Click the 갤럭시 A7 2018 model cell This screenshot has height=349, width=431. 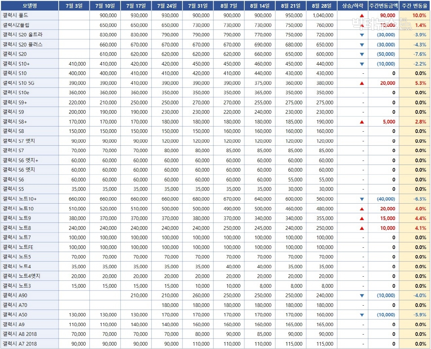(x=30, y=344)
